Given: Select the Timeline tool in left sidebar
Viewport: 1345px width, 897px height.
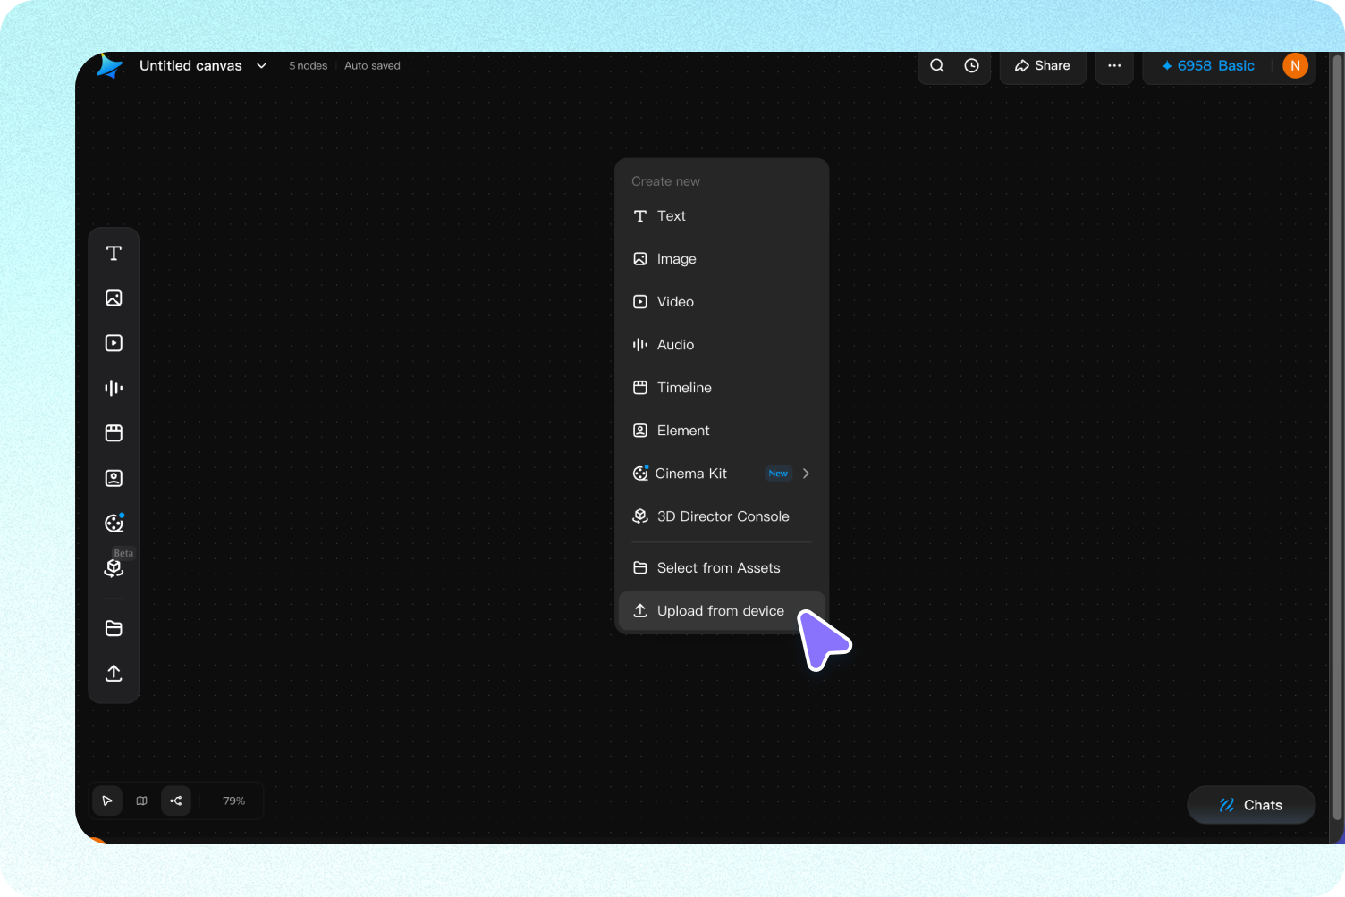Looking at the screenshot, I should 114,433.
